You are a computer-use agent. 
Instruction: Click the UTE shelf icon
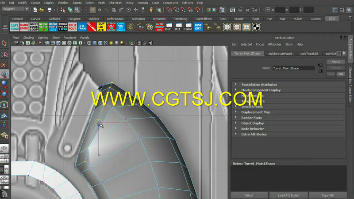tap(178, 27)
